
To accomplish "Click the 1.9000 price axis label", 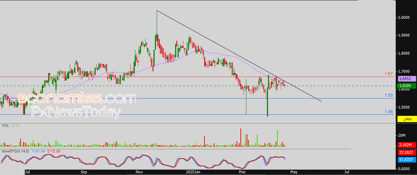I will [x=404, y=35].
